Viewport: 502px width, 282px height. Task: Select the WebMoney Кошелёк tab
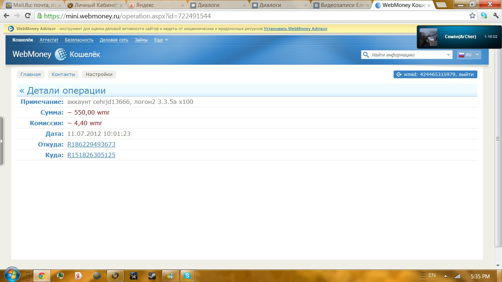pos(403,5)
